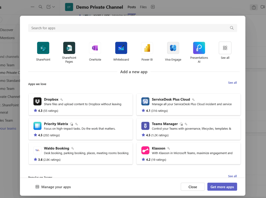Click the Priority Matrix app logo
This screenshot has height=198, width=266.
click(37, 126)
